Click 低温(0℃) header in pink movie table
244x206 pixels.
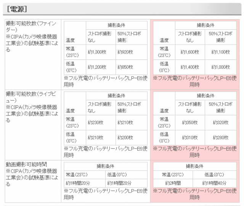point(214,175)
